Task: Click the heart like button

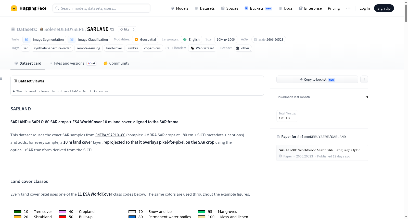Action: click(124, 29)
